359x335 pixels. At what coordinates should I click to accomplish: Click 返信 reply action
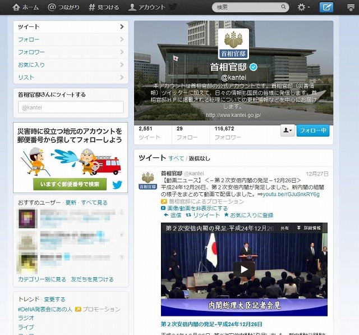[x=173, y=215]
